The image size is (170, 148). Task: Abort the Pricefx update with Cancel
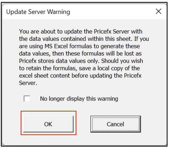[x=115, y=124]
